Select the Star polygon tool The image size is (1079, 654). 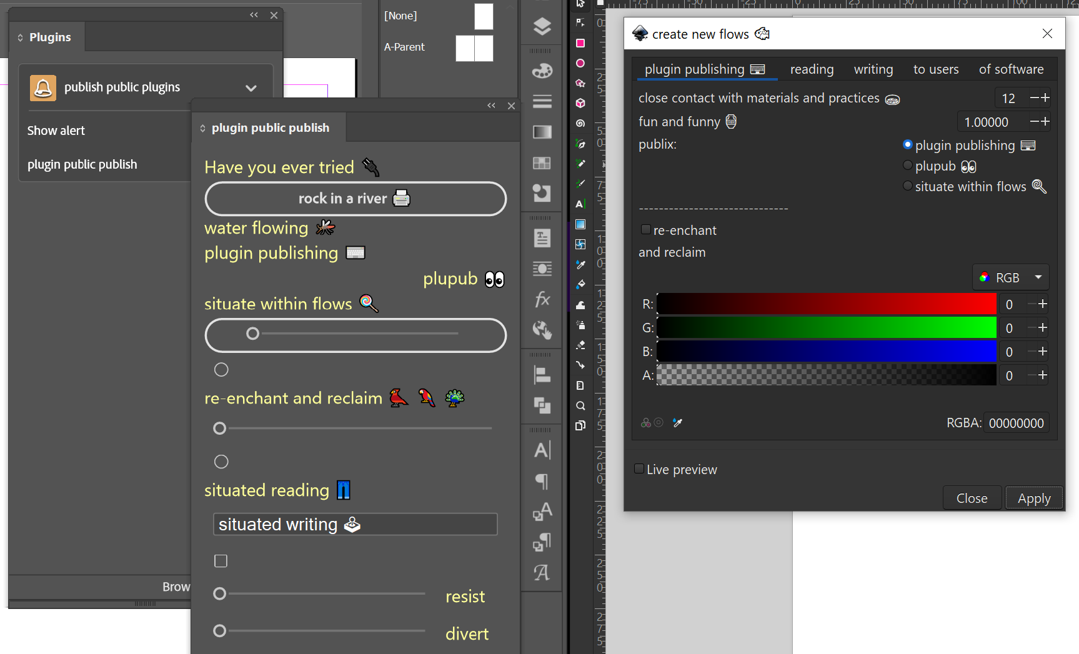(580, 83)
